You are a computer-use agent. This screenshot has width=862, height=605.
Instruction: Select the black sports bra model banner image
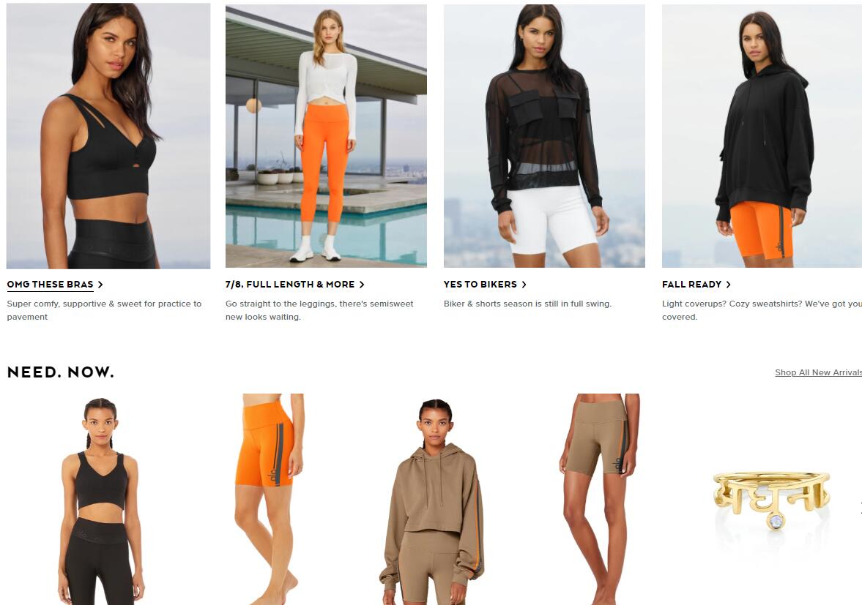(108, 136)
